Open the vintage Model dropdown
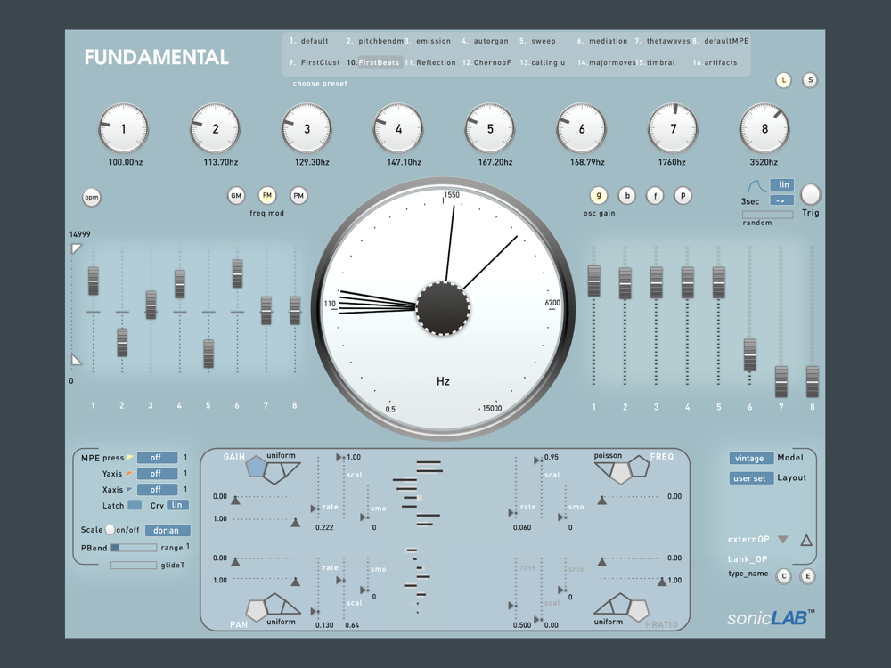 750,458
